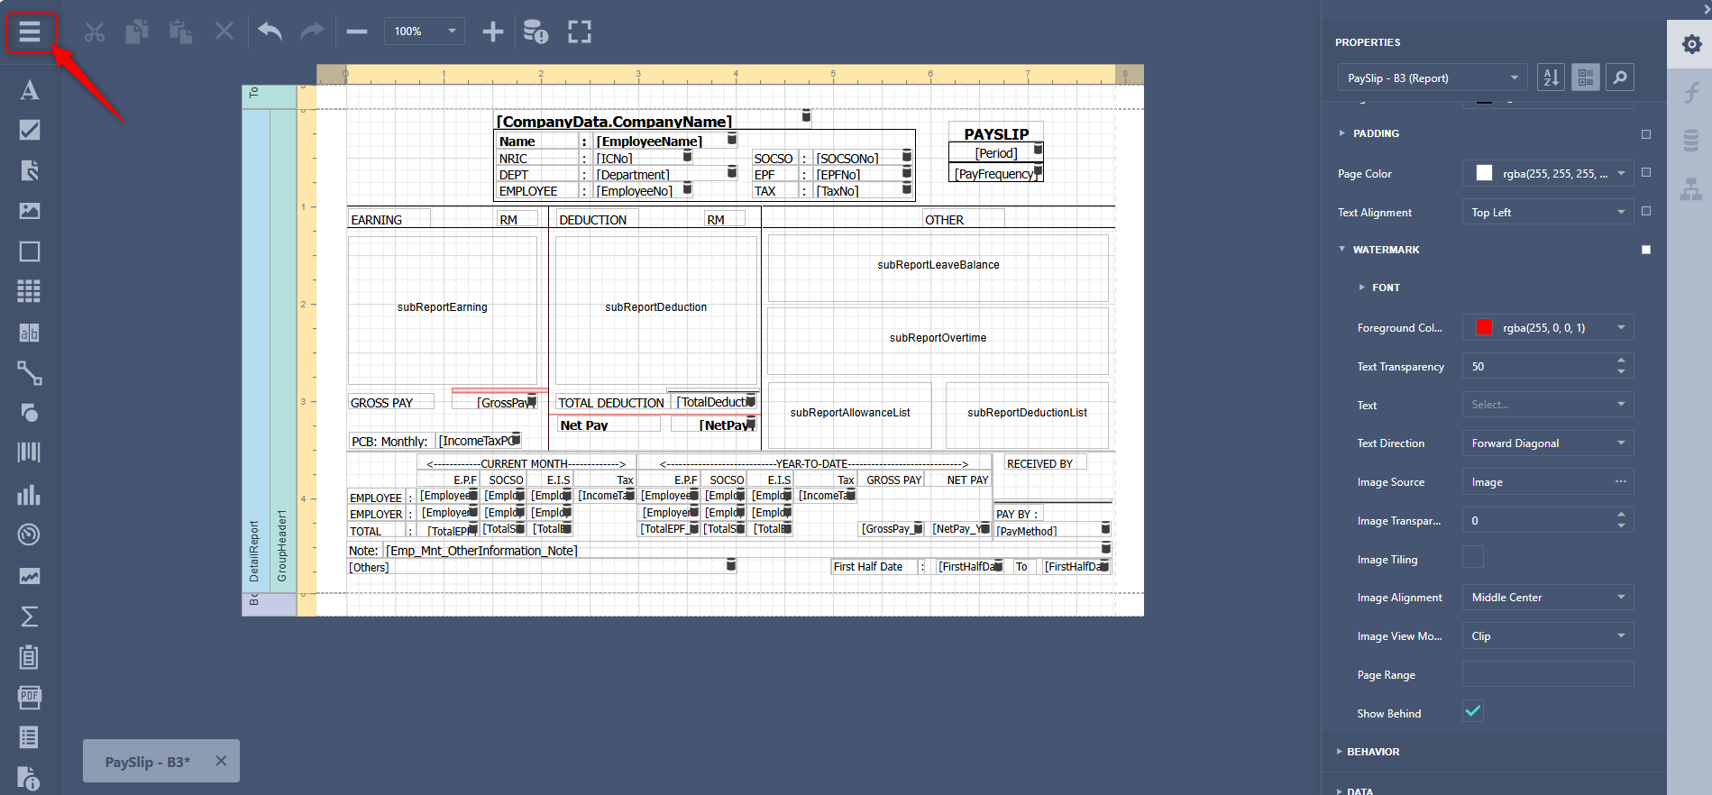Select the Table tool in toolbox

pos(30,291)
